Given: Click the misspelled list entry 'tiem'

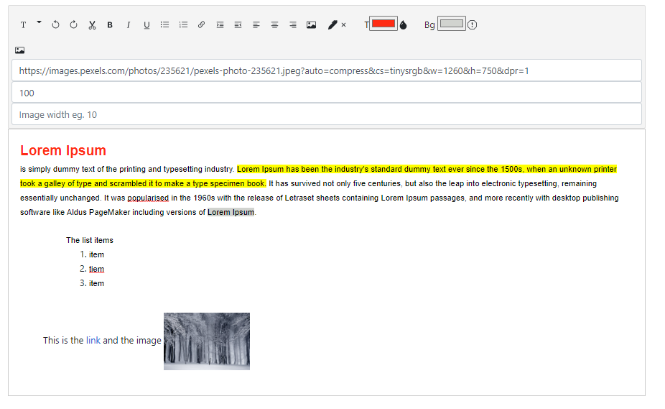Looking at the screenshot, I should point(96,269).
